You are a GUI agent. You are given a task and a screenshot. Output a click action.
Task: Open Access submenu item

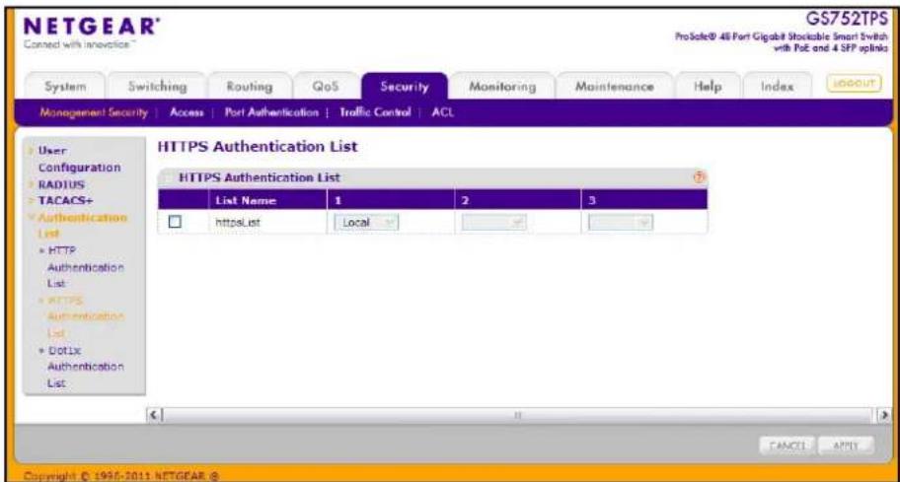pyautogui.click(x=187, y=112)
